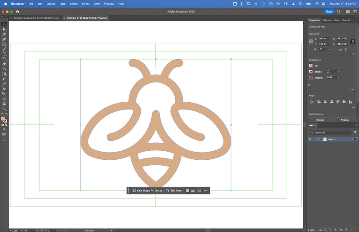Click vertical align center icon

[x=344, y=102]
